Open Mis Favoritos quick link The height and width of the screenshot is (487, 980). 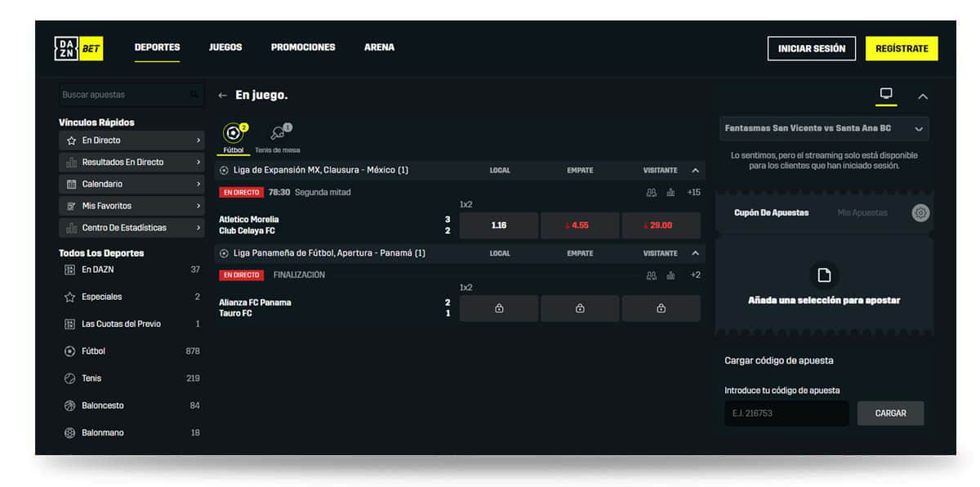pyautogui.click(x=131, y=206)
